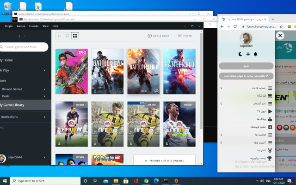Click the plus icon under sajad564 avatar
Screen dimensions: 296x185
tap(248, 55)
